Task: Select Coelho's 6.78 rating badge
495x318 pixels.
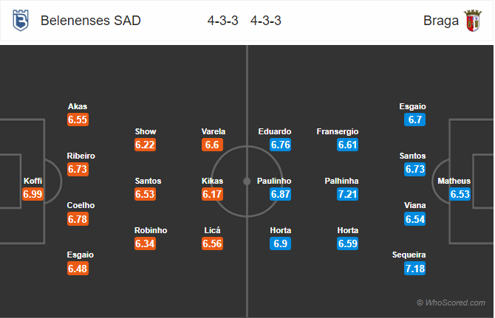Action: click(x=78, y=218)
